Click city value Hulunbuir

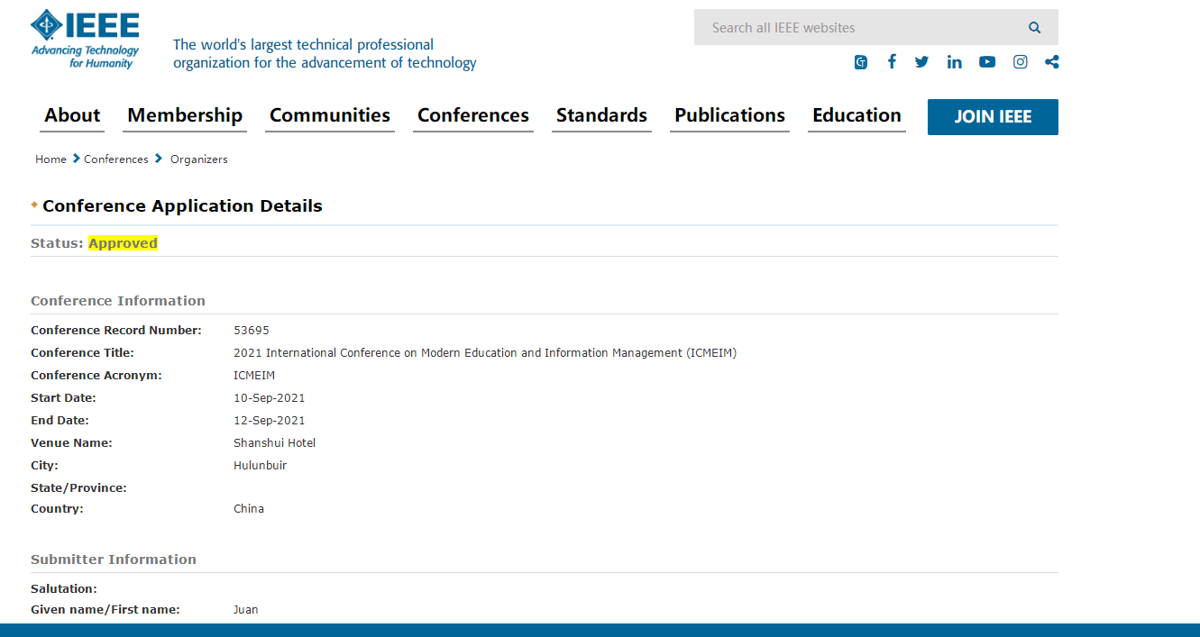pyautogui.click(x=261, y=466)
